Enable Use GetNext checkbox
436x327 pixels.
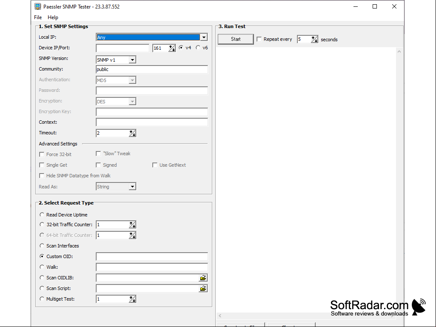tap(155, 165)
